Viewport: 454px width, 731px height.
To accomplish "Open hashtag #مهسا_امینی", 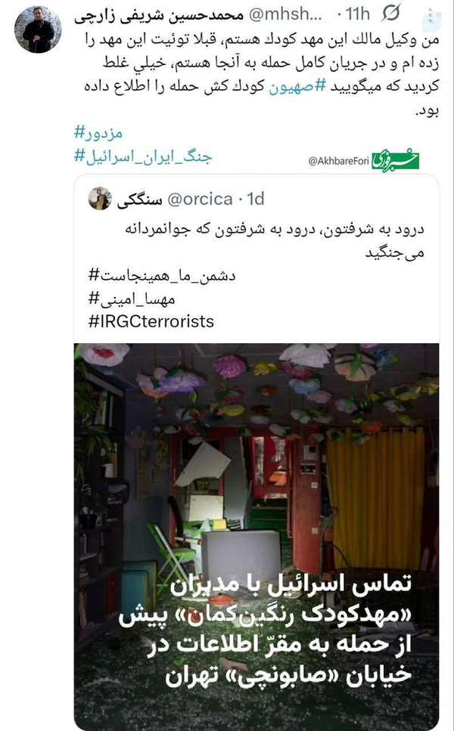I will coord(132,299).
